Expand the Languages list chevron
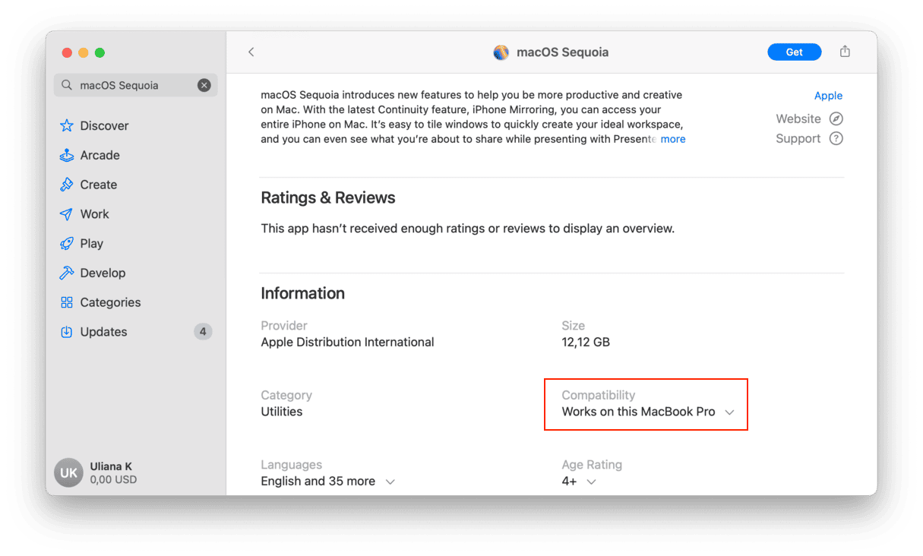Viewport: 923px width, 556px height. click(x=390, y=482)
